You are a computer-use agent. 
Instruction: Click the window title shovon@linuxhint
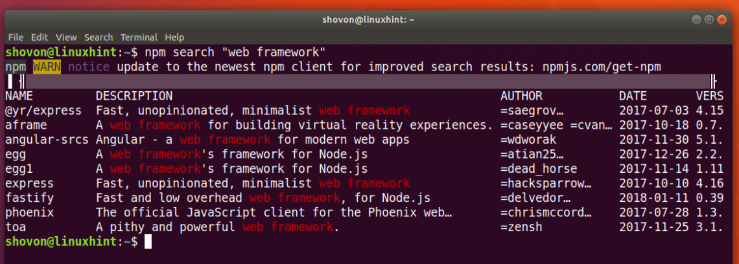coord(368,20)
